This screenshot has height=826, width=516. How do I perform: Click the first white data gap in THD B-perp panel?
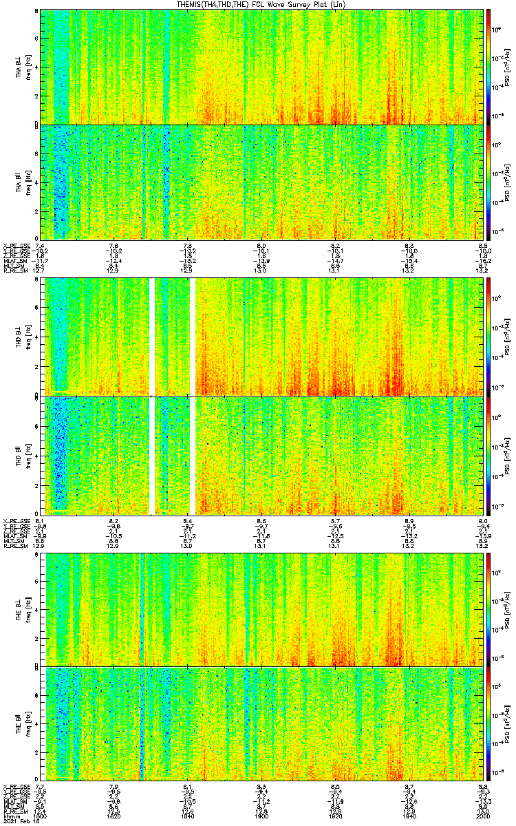[x=153, y=336]
